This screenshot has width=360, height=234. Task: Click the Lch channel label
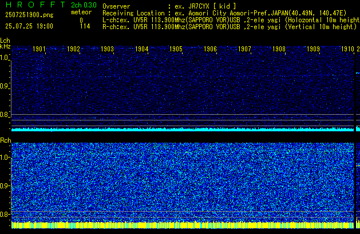5,41
